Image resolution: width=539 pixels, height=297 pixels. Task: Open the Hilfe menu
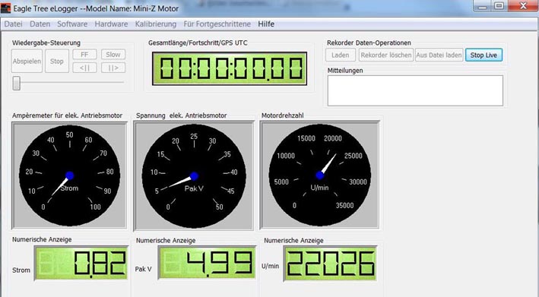click(x=266, y=24)
